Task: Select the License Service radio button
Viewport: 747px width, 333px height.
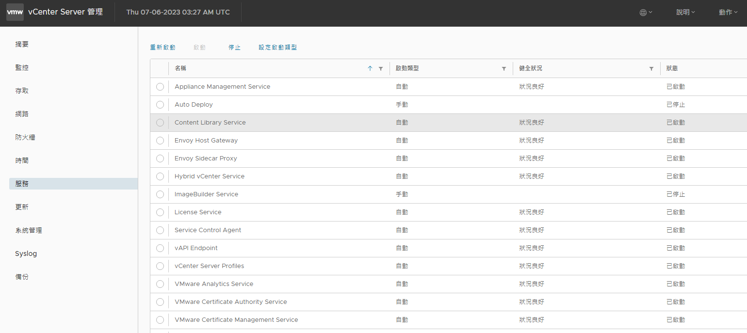Action: (160, 212)
